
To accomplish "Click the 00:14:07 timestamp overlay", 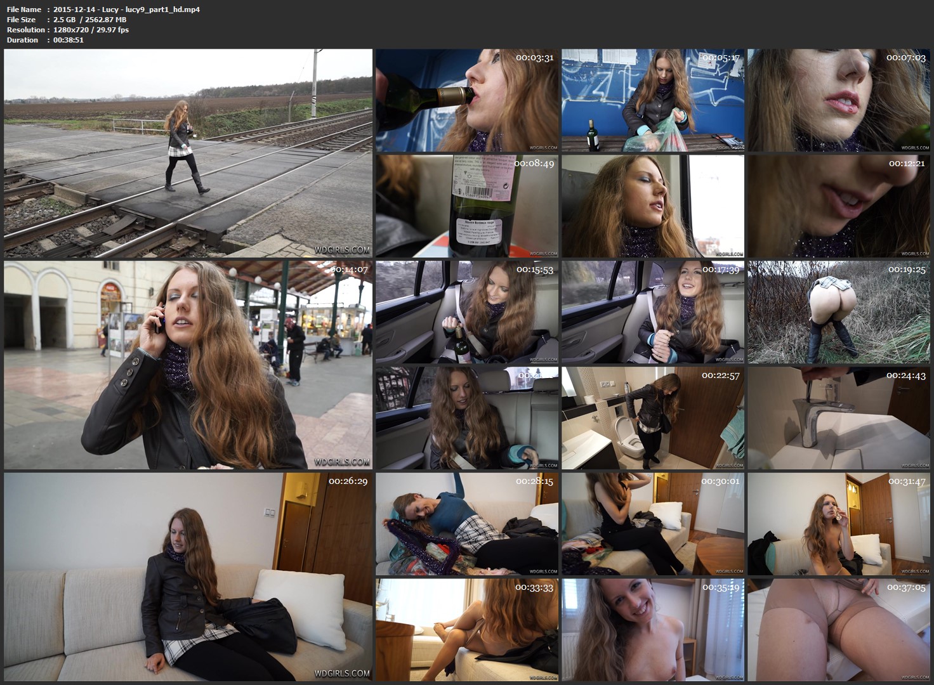I will coord(349,269).
